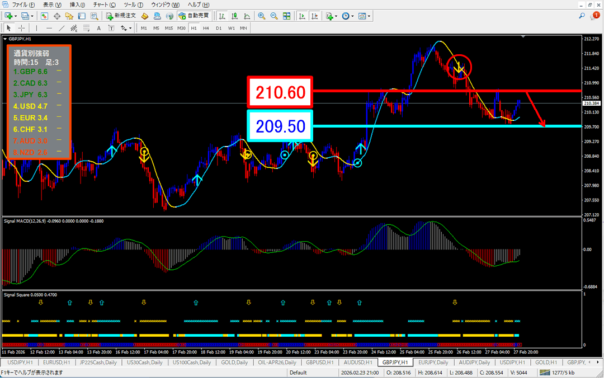Viewport: 604px width, 381px height.
Task: Open the periodicity clock dropdown
Action: [x=352, y=16]
